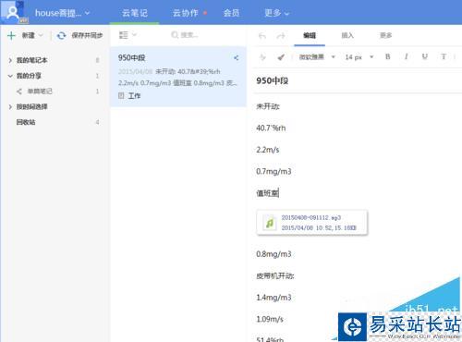This screenshot has height=342, width=462.
Task: Click the user avatar icon
Action: point(13,12)
